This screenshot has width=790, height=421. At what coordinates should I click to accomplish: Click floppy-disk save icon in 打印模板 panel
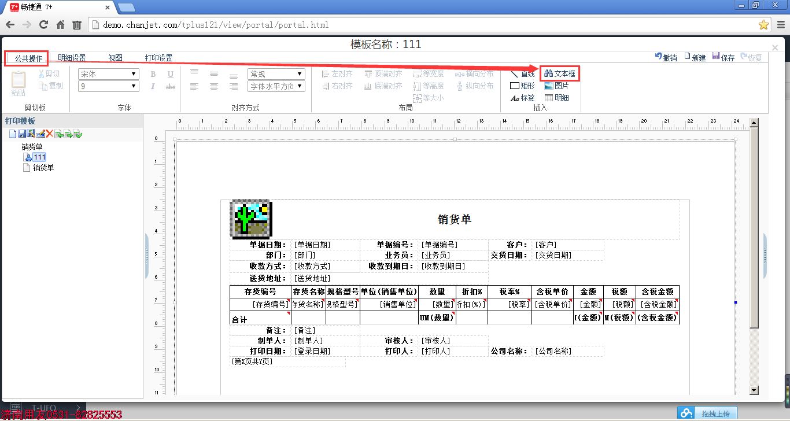point(22,134)
